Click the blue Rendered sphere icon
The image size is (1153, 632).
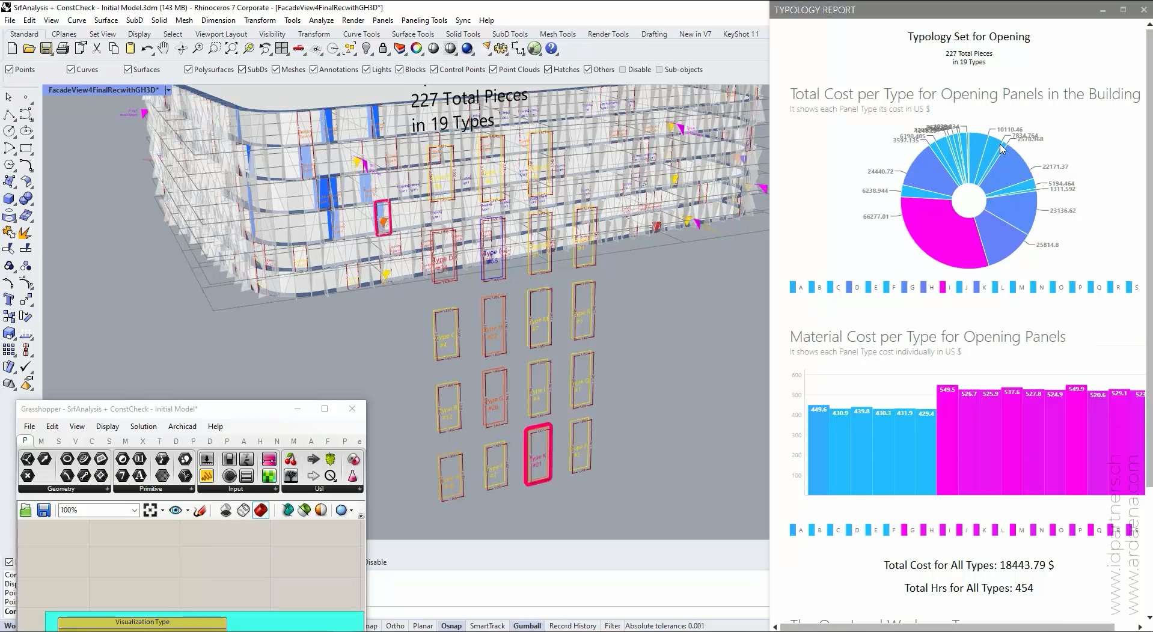point(467,49)
